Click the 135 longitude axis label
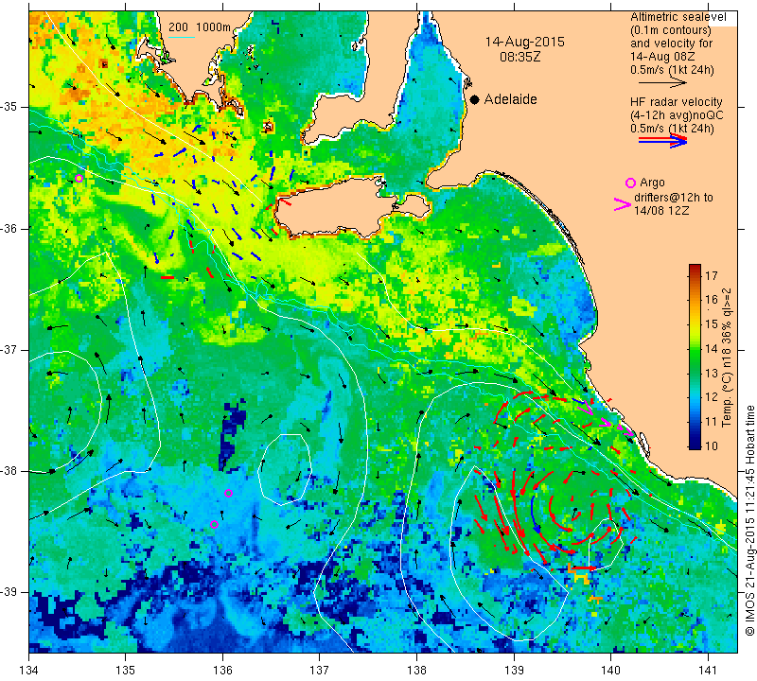 [126, 671]
